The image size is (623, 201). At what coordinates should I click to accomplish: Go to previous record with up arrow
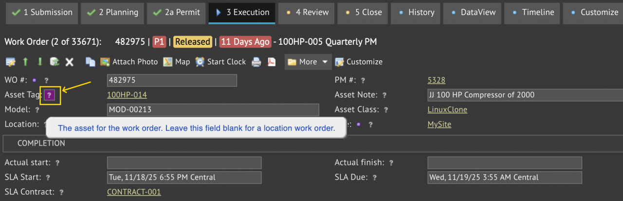[x=25, y=62]
